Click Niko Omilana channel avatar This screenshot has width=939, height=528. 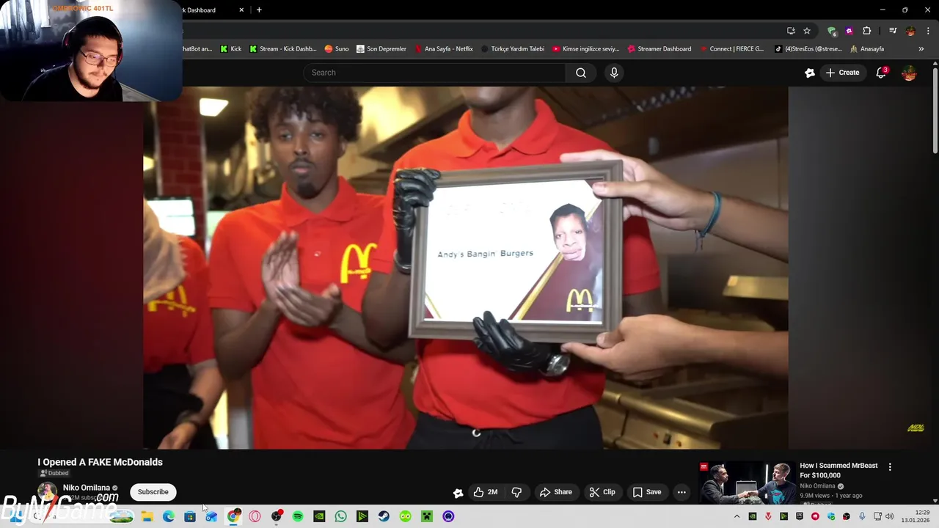(x=47, y=492)
